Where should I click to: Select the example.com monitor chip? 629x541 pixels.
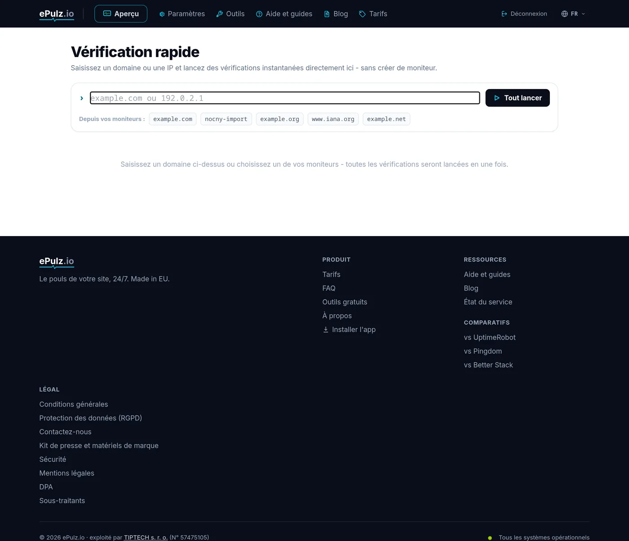pyautogui.click(x=173, y=119)
